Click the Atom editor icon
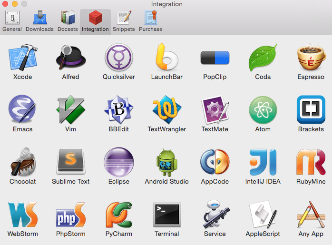Screen dimensions: 332x245 click(263, 110)
